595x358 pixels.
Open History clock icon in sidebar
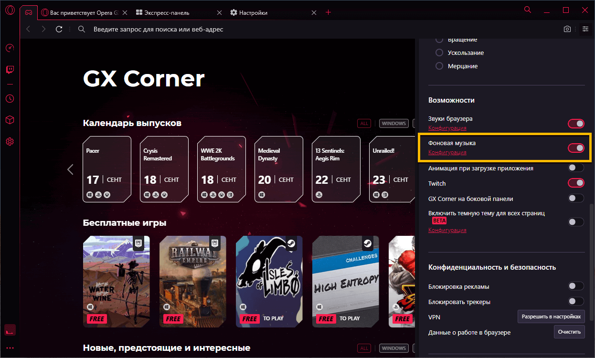10,99
